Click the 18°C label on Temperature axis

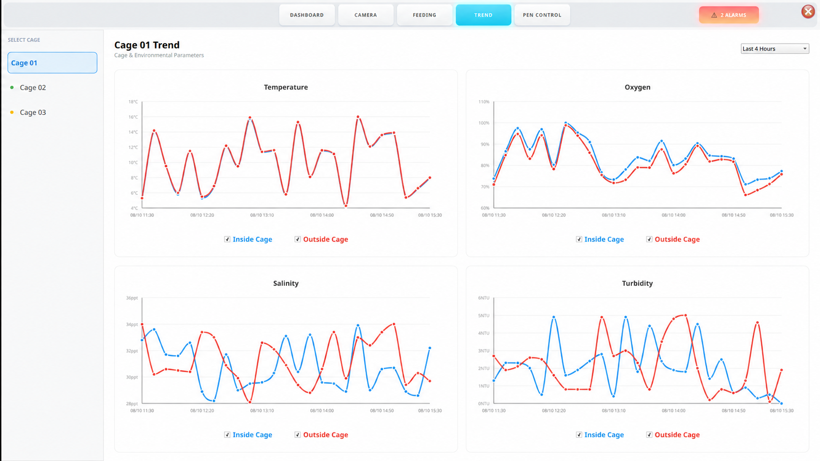click(x=133, y=102)
